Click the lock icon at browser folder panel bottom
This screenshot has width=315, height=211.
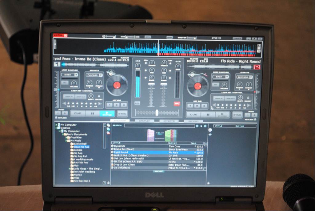pyautogui.click(x=109, y=183)
